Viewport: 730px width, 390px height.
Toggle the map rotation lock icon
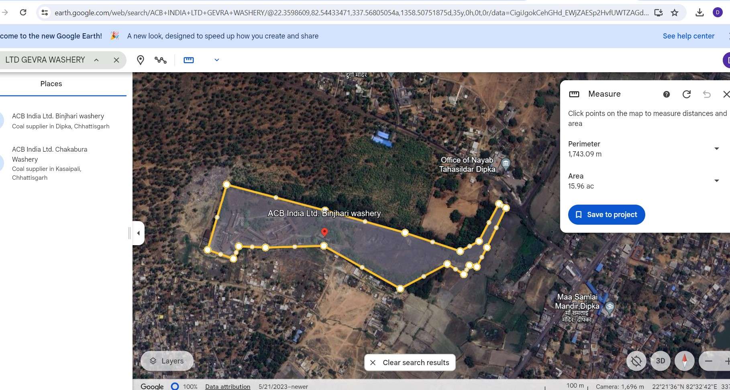click(x=636, y=361)
